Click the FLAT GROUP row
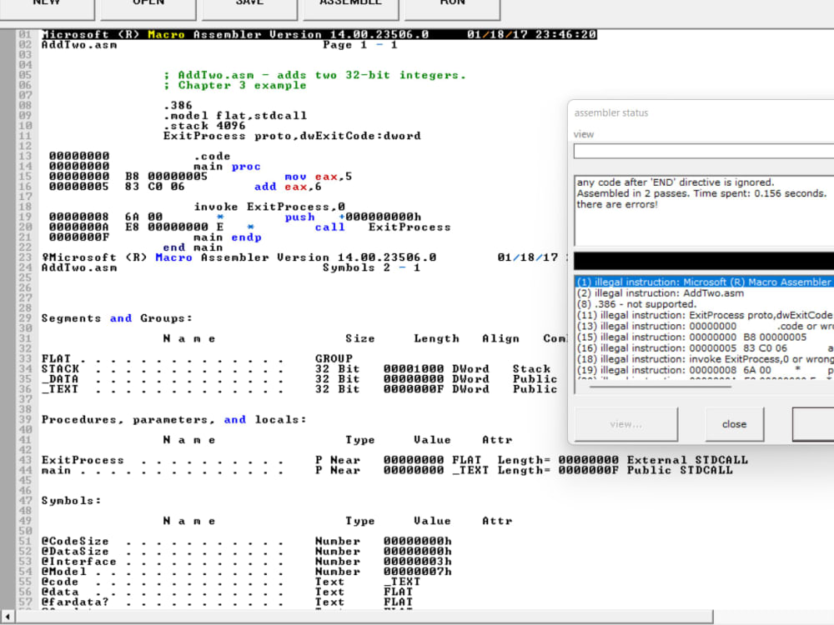Viewport: 834px width, 625px height. (197, 358)
